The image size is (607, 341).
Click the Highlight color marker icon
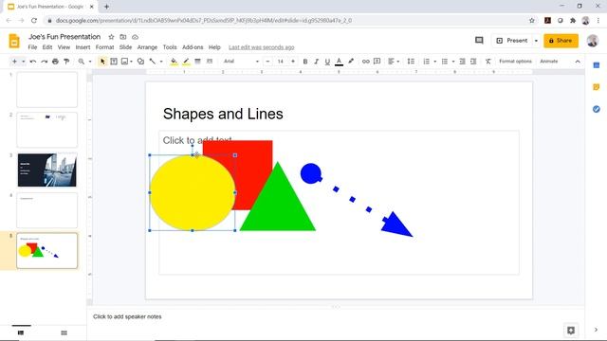[x=351, y=62]
